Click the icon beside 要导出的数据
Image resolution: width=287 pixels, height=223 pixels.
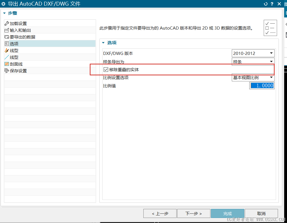7,37
